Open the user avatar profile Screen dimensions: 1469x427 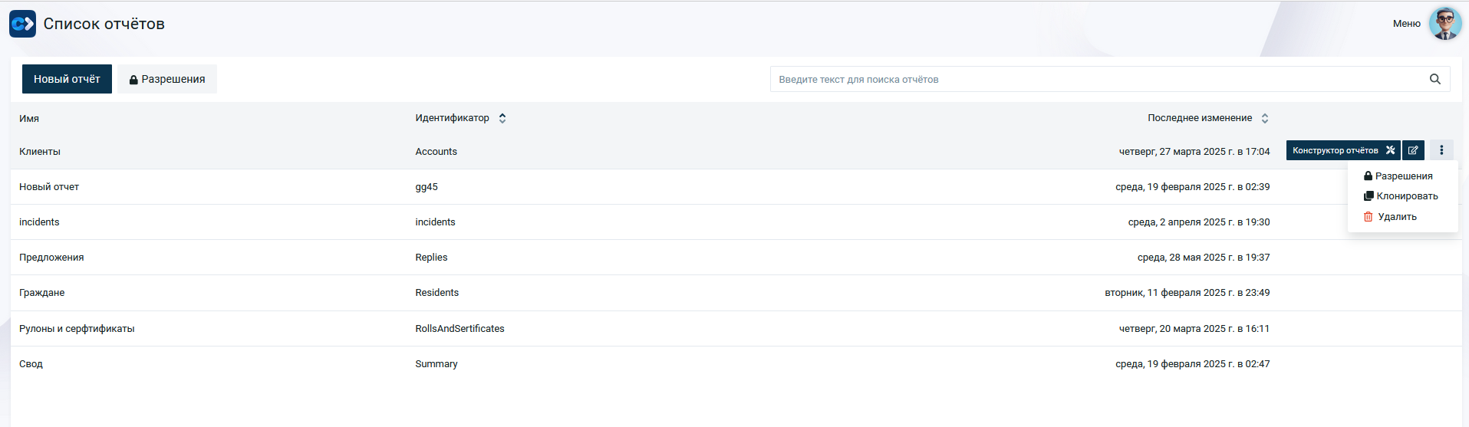1444,24
